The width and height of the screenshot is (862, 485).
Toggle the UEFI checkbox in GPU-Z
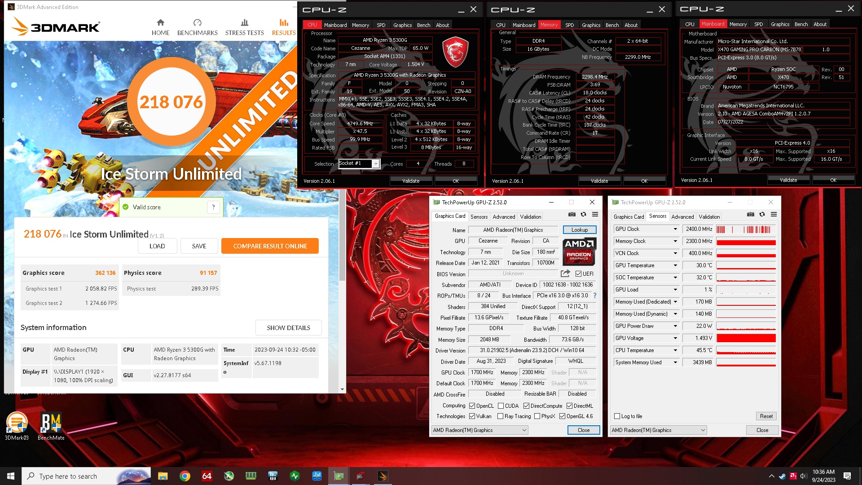[x=579, y=274]
